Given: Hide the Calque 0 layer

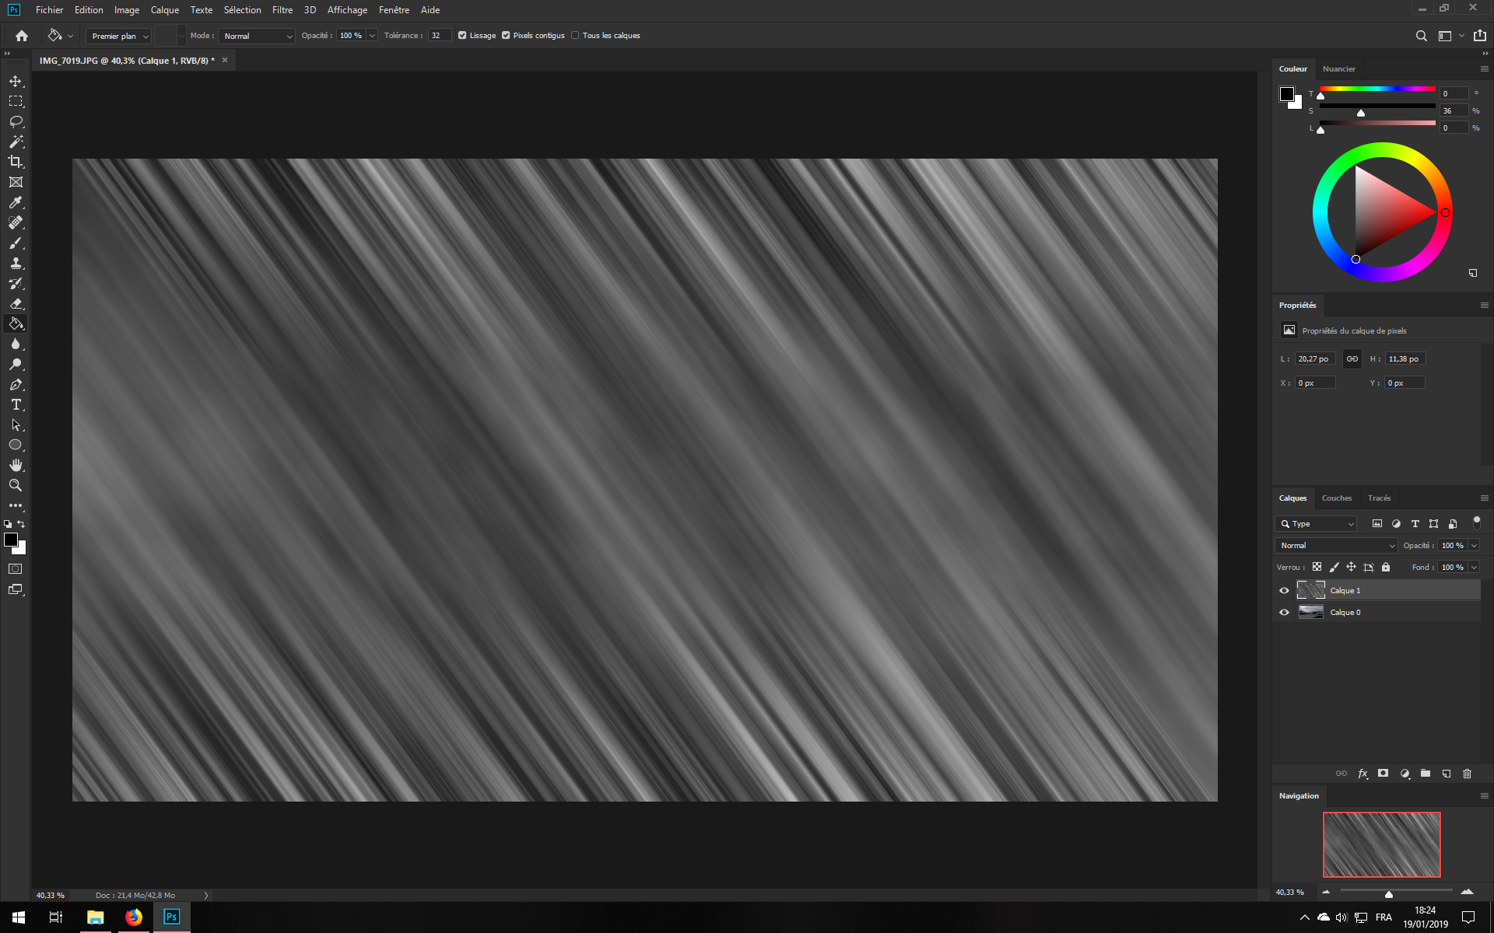Looking at the screenshot, I should coord(1284,612).
